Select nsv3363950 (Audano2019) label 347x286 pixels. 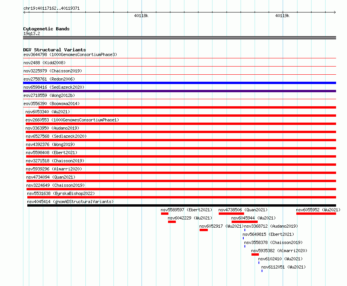[x=52, y=128]
